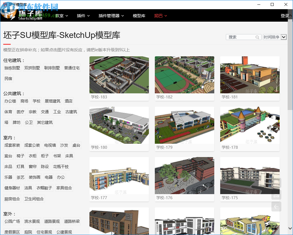Expand the 插件 menu
The width and height of the screenshot is (293, 235).
point(83,16)
